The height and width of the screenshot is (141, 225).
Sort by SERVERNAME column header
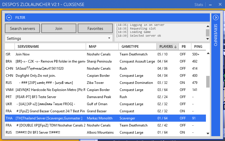(x=50, y=47)
